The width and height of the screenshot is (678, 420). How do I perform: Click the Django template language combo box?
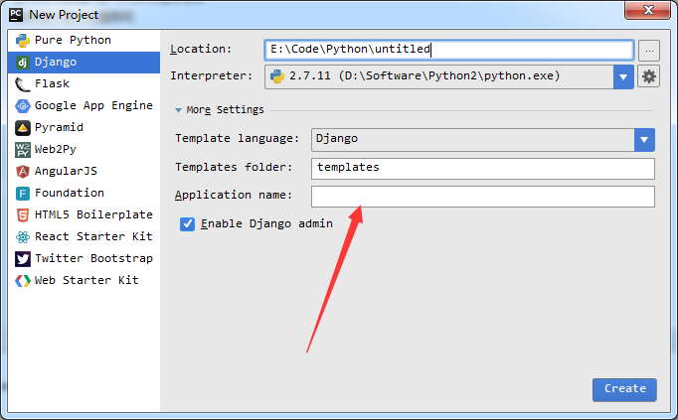pos(482,139)
